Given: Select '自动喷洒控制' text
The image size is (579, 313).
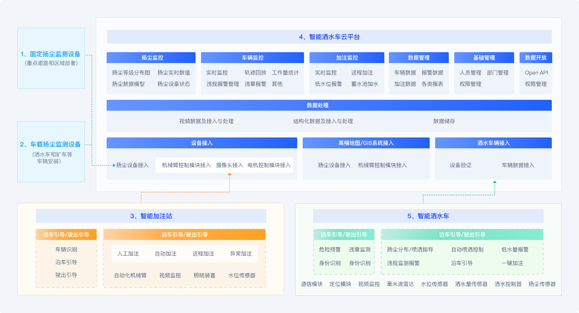Looking at the screenshot, I should coord(467,249).
